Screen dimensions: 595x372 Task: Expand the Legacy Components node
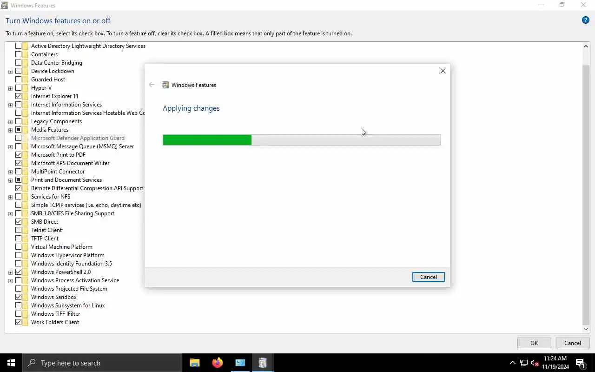tap(10, 122)
